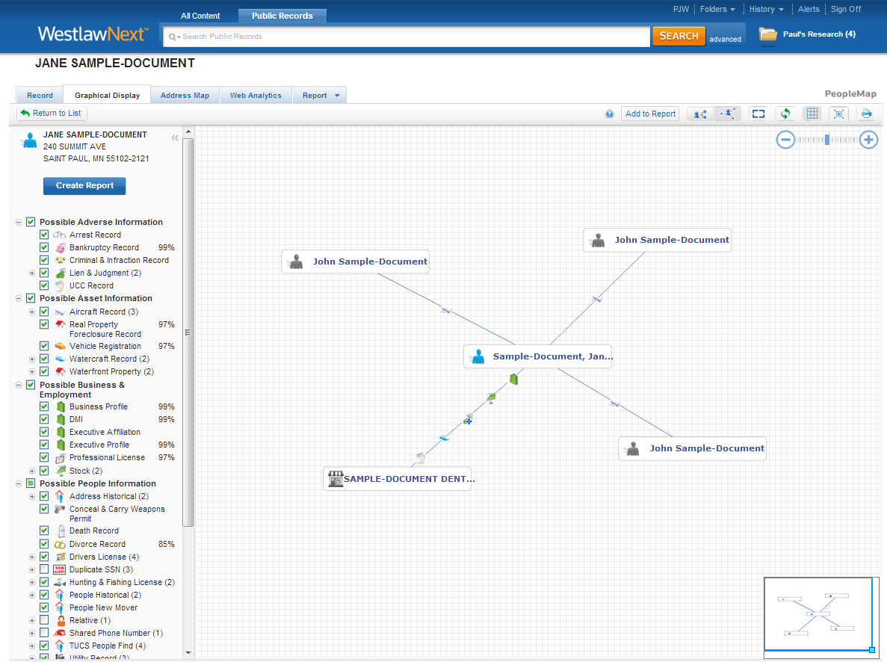
Task: Check the Duplicate SSN checkbox
Action: click(x=44, y=569)
